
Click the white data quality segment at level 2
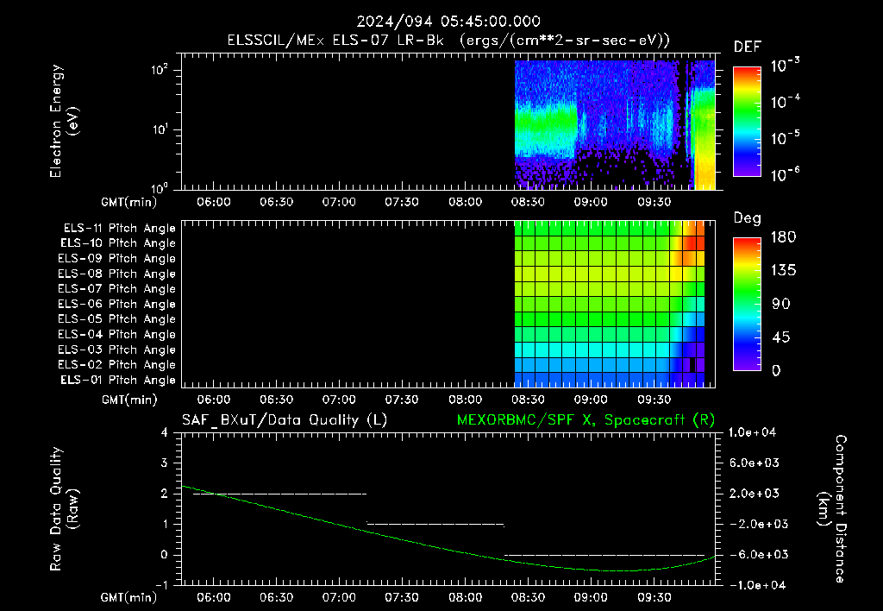point(280,494)
